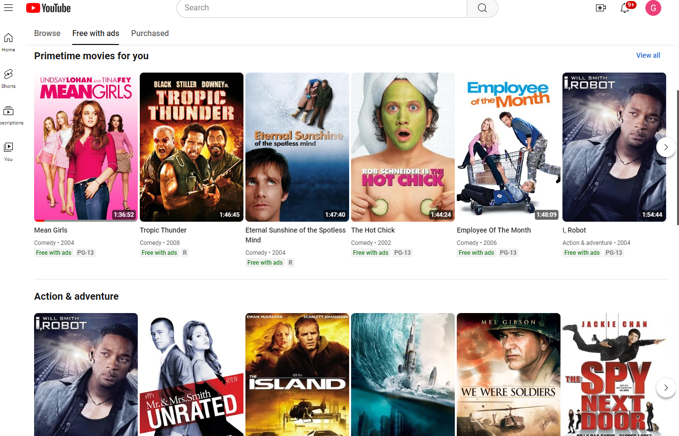Click Tropic Thunder R rating badge
The width and height of the screenshot is (679, 436).
pos(185,253)
